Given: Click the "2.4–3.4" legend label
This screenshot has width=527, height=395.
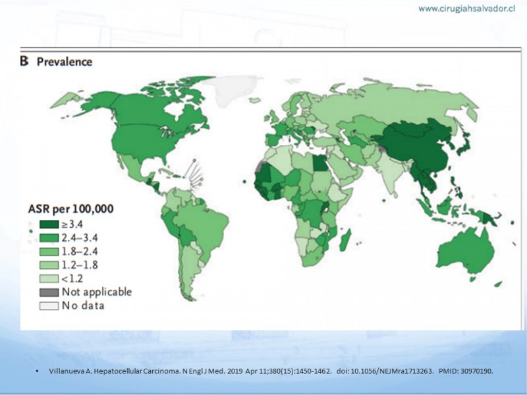Looking at the screenshot, I should point(80,238).
